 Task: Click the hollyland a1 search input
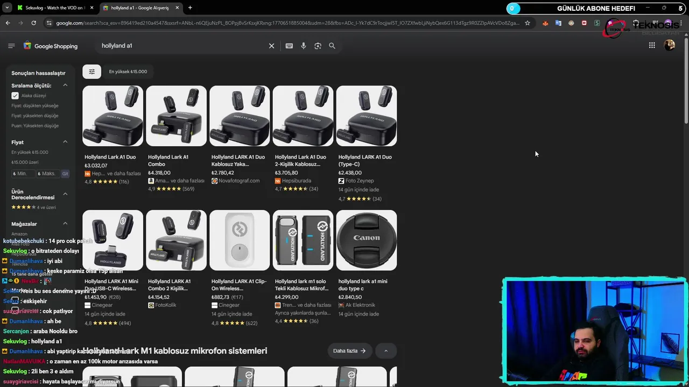tap(183, 46)
